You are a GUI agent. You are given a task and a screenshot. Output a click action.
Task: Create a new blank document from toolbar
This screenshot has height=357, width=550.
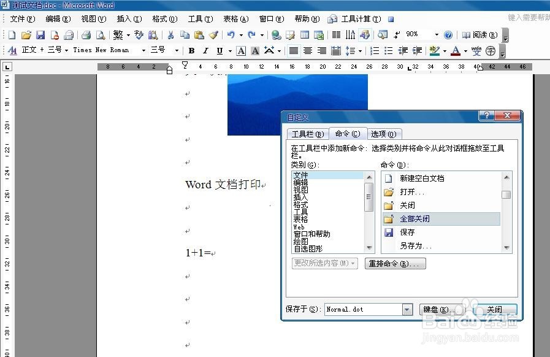(x=12, y=35)
